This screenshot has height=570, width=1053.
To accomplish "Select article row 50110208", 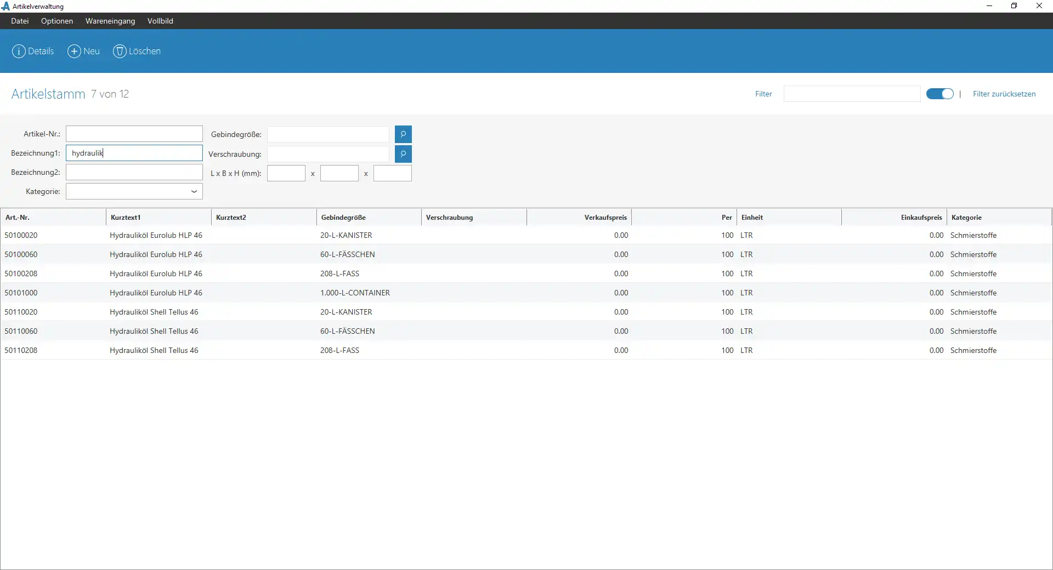I will tap(526, 350).
